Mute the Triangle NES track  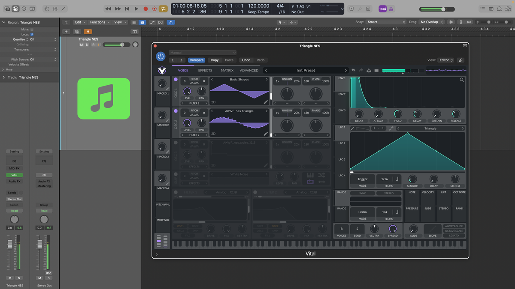[x=81, y=44]
